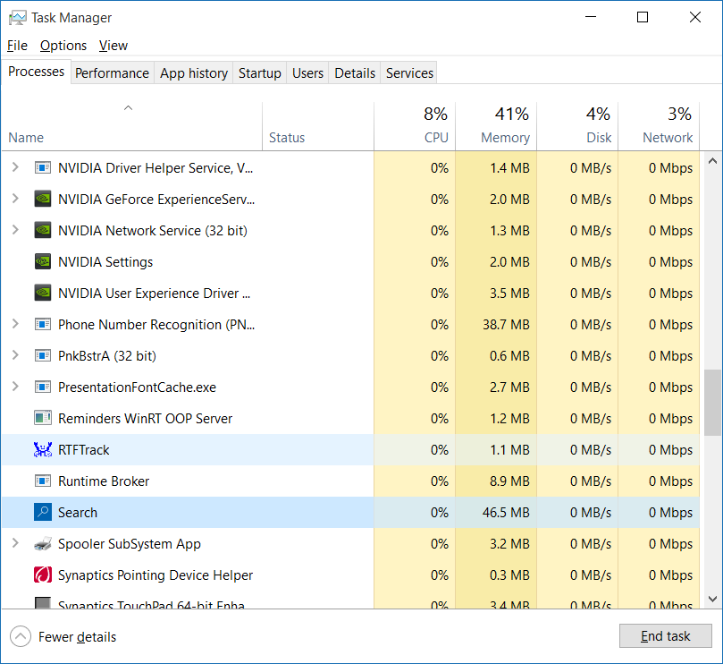Click the 2.7 MB memory value
Image resolution: width=723 pixels, height=664 pixels.
509,387
